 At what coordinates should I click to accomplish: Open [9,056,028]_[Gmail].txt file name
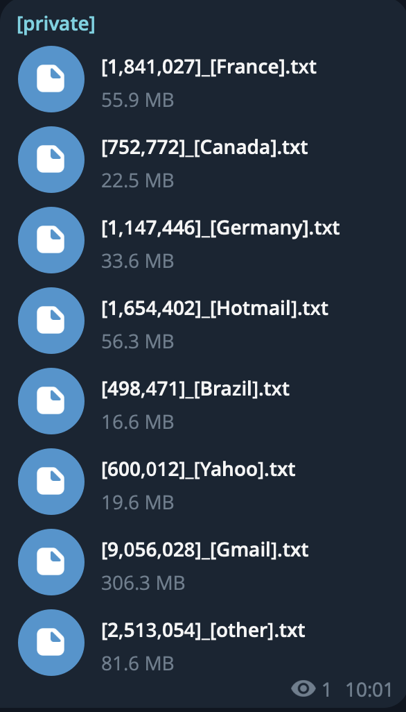(x=205, y=550)
